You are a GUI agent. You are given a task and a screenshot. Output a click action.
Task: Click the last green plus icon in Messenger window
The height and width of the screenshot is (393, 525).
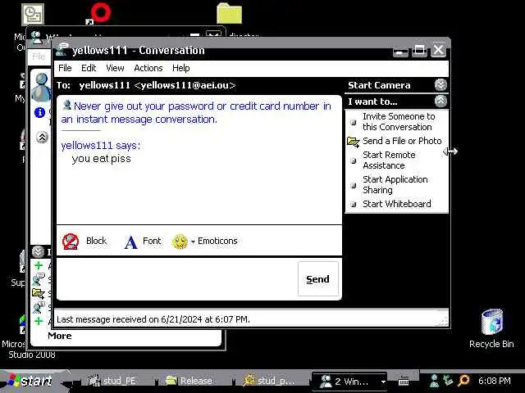(x=39, y=321)
